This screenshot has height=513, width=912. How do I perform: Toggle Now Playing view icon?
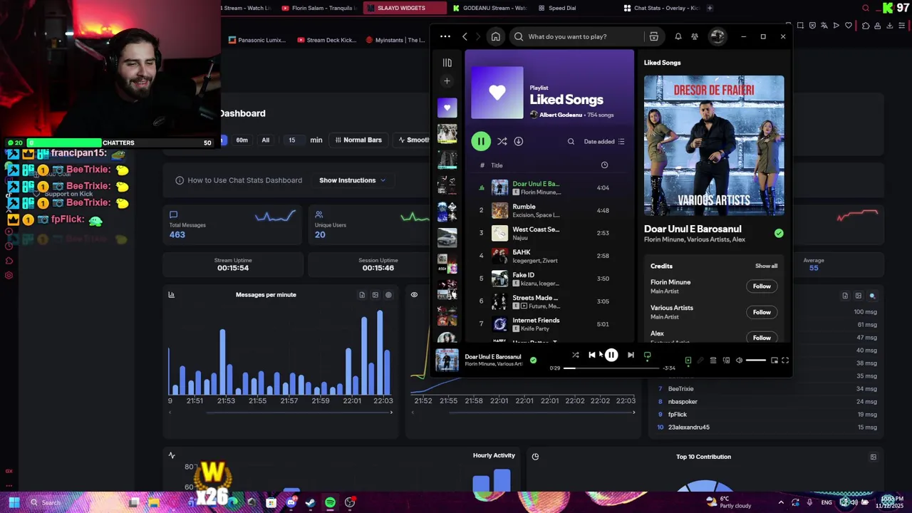(x=688, y=361)
